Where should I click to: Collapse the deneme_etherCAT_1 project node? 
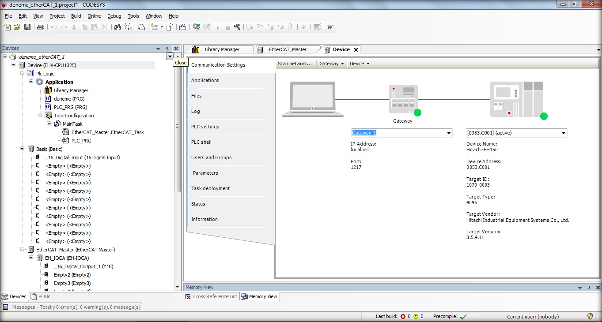[5, 56]
